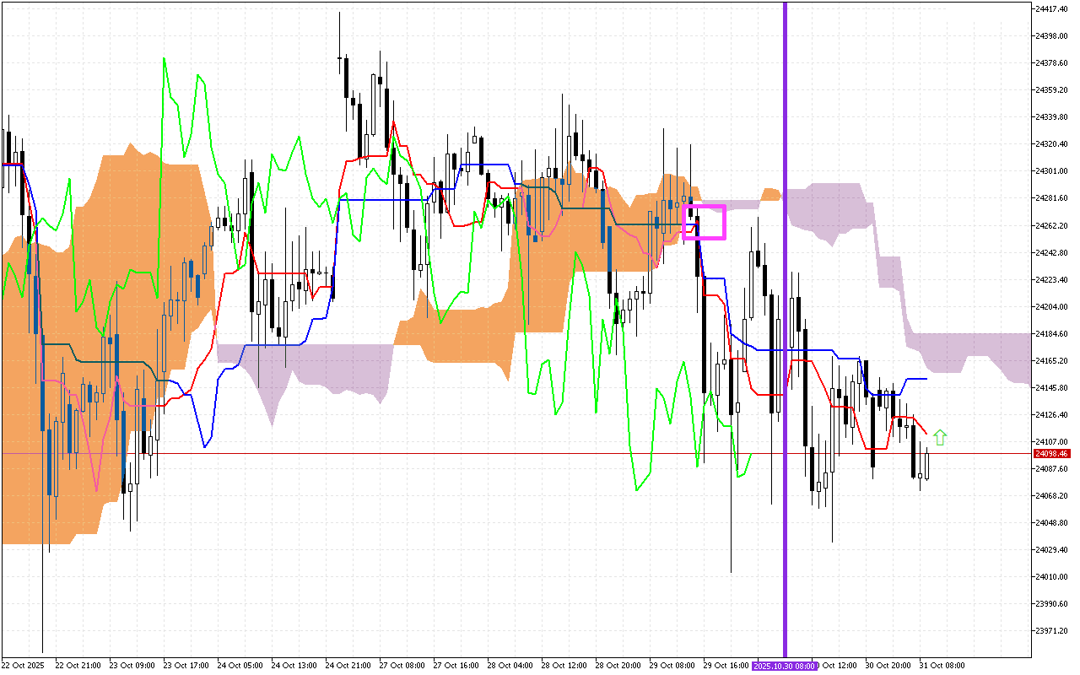Click the green up arrow signal icon
This screenshot has width=1080, height=675.
(940, 437)
